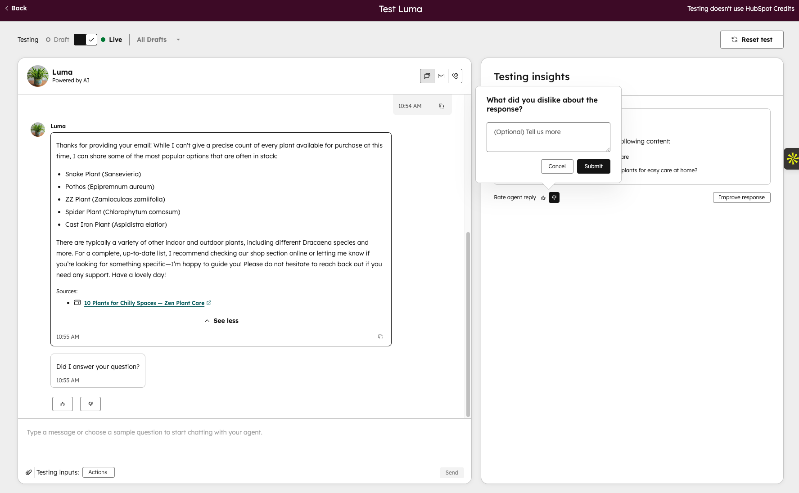Click thumbs up below the chat question
Viewport: 799px width, 493px height.
pos(63,404)
